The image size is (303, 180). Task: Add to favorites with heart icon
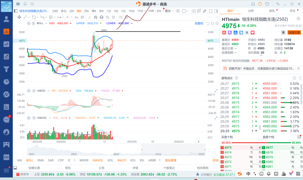pos(252,32)
